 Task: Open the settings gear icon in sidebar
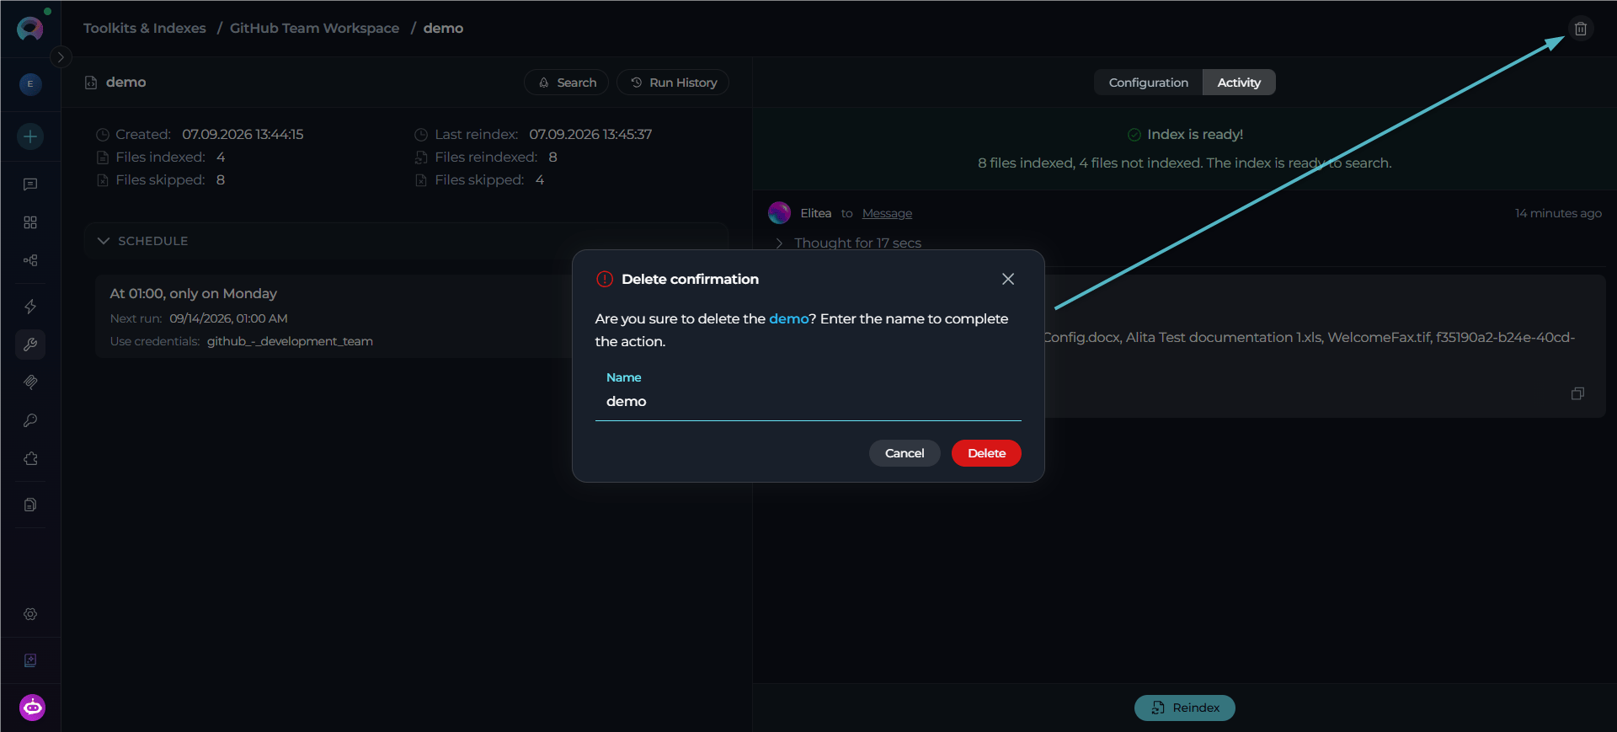[30, 614]
